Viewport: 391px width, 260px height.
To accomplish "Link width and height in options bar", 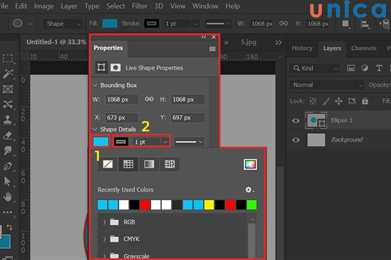I will pyautogui.click(x=283, y=23).
